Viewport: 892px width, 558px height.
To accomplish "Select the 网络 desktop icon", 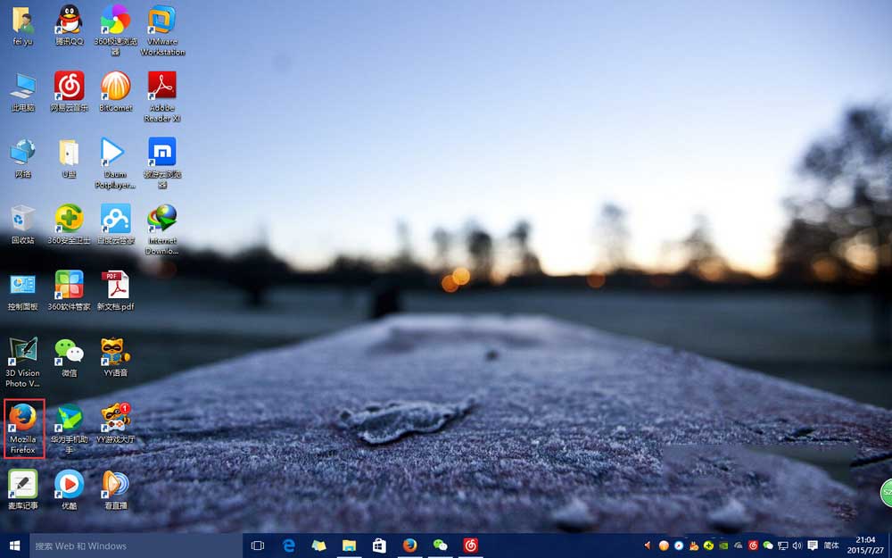I will click(x=23, y=158).
